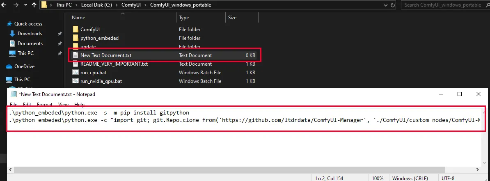This screenshot has height=181, width=490.
Task: Maximize the Notepad window
Action: pos(460,94)
